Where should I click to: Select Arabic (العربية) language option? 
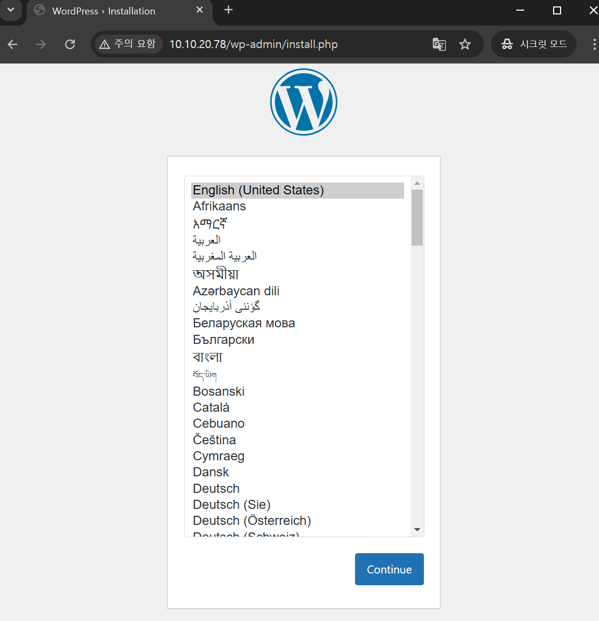(x=297, y=240)
